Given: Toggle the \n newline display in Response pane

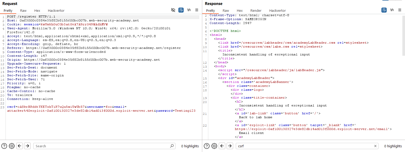Looking at the screenshot, I should 392,10.
